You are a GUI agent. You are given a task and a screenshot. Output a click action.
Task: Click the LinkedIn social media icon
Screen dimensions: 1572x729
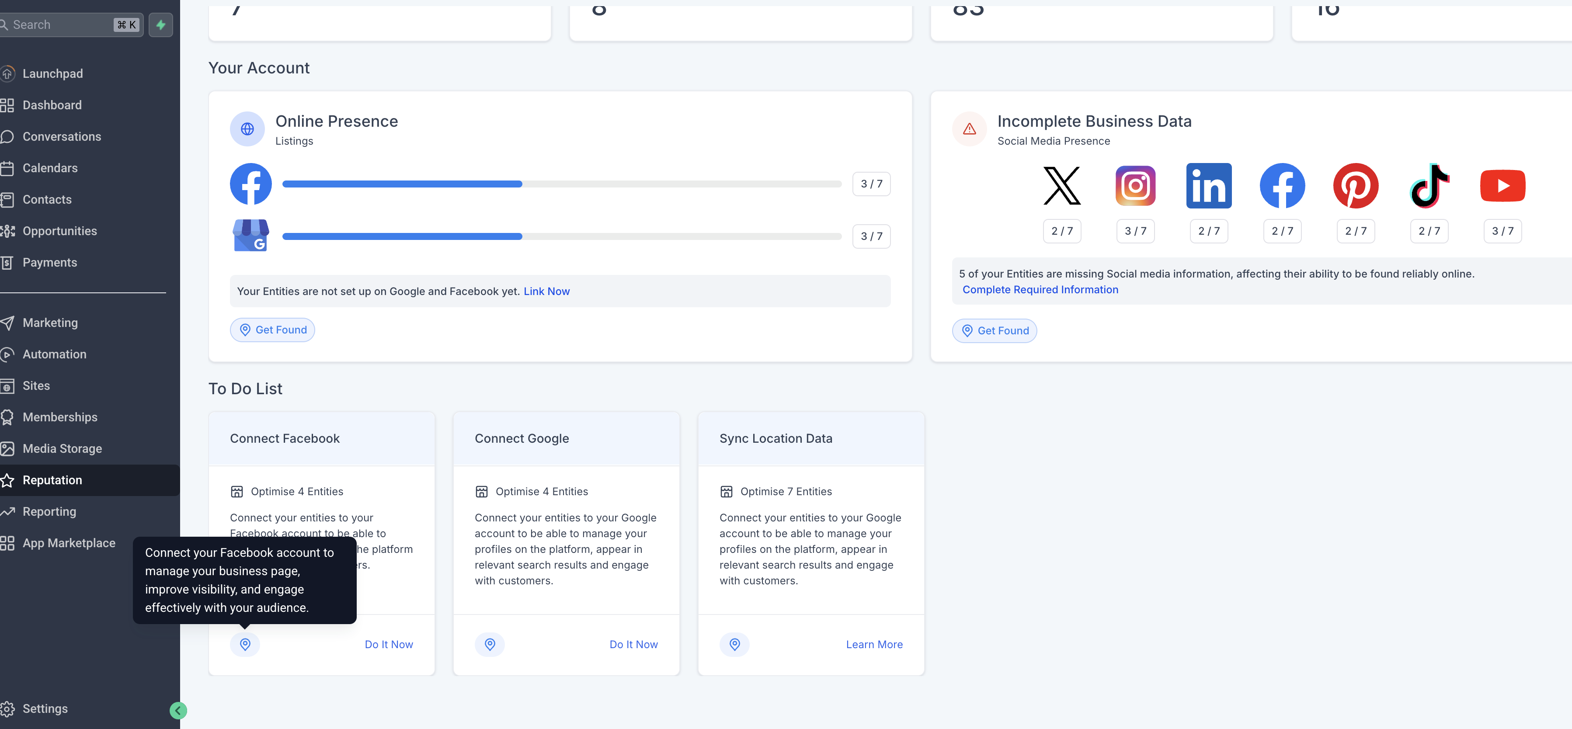[x=1208, y=185]
